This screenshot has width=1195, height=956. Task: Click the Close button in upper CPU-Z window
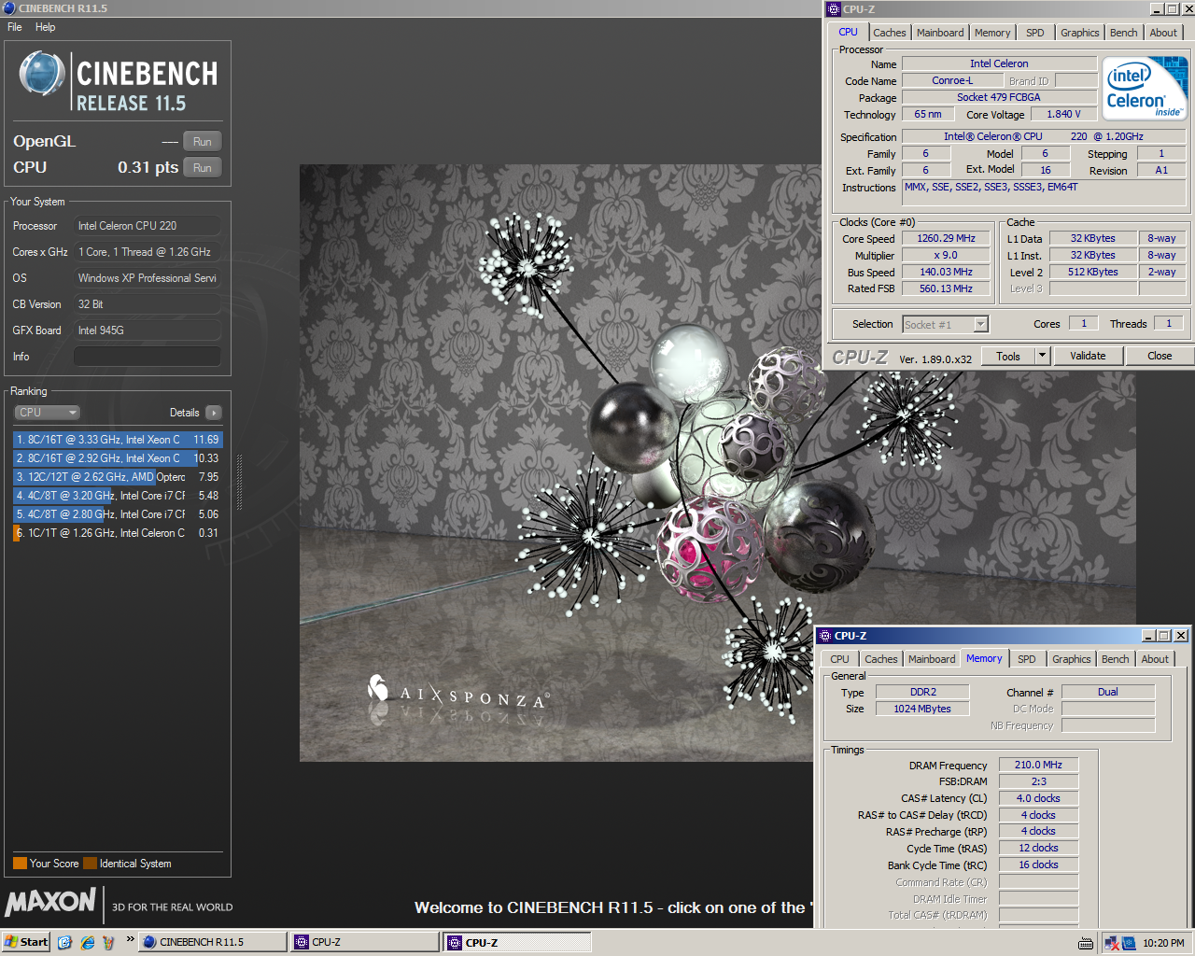[1160, 356]
